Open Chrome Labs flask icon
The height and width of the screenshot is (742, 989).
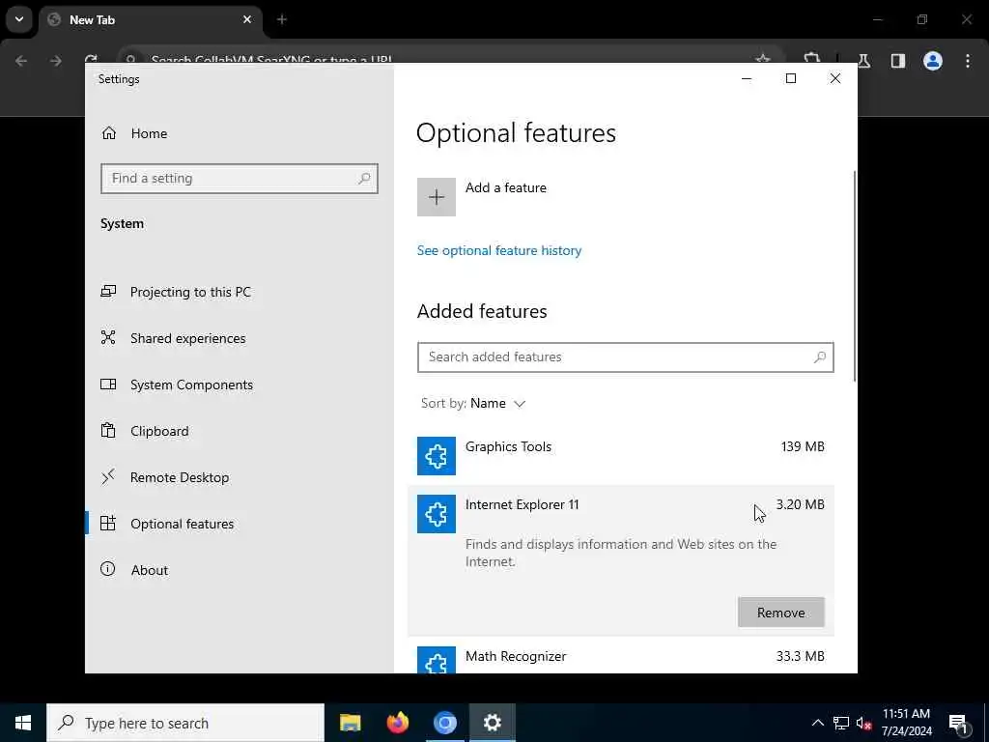pos(864,61)
